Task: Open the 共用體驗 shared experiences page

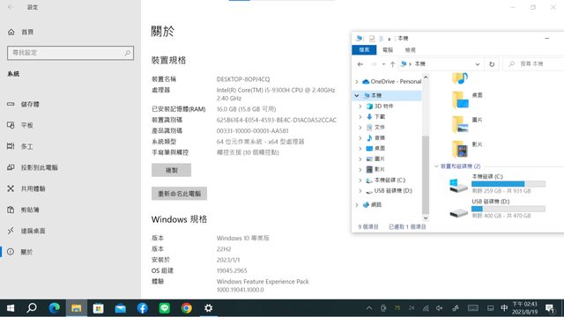Action: (26, 188)
